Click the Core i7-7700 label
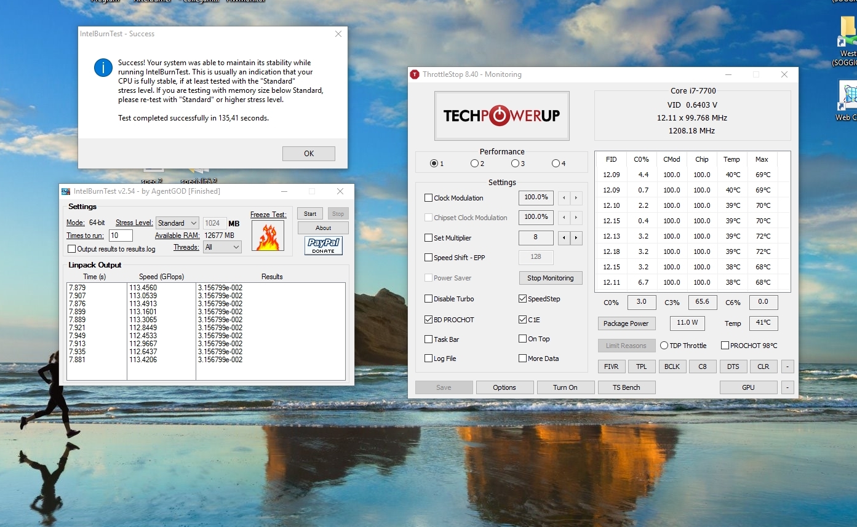The image size is (857, 527). coord(693,91)
